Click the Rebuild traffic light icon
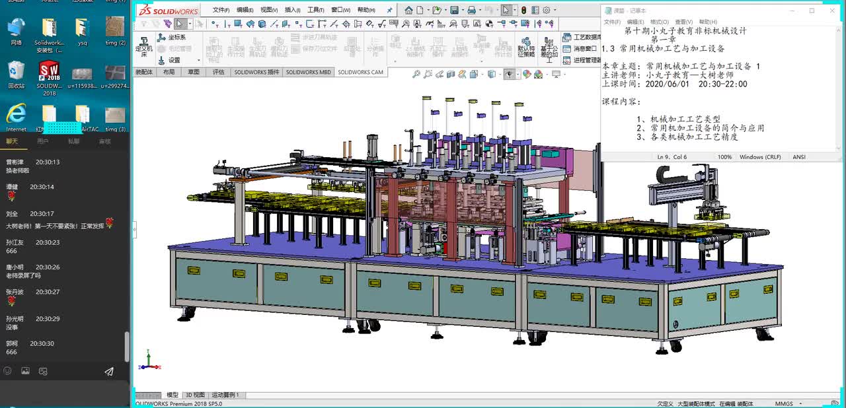Viewport: 846px width, 408px height. [523, 10]
